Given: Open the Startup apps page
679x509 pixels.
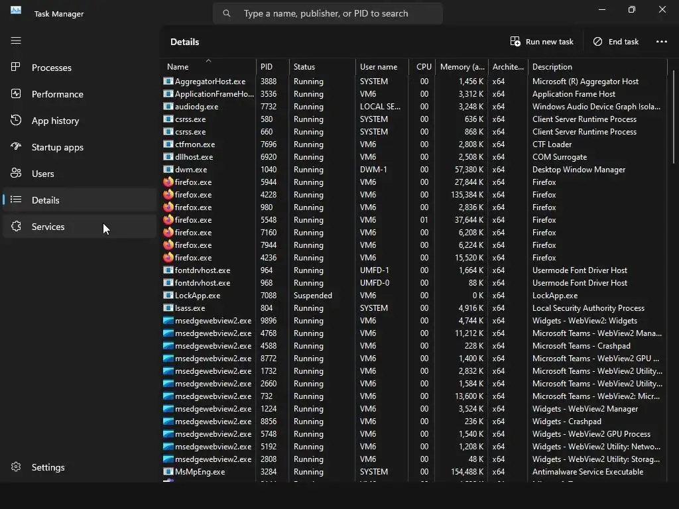Looking at the screenshot, I should pyautogui.click(x=80, y=146).
